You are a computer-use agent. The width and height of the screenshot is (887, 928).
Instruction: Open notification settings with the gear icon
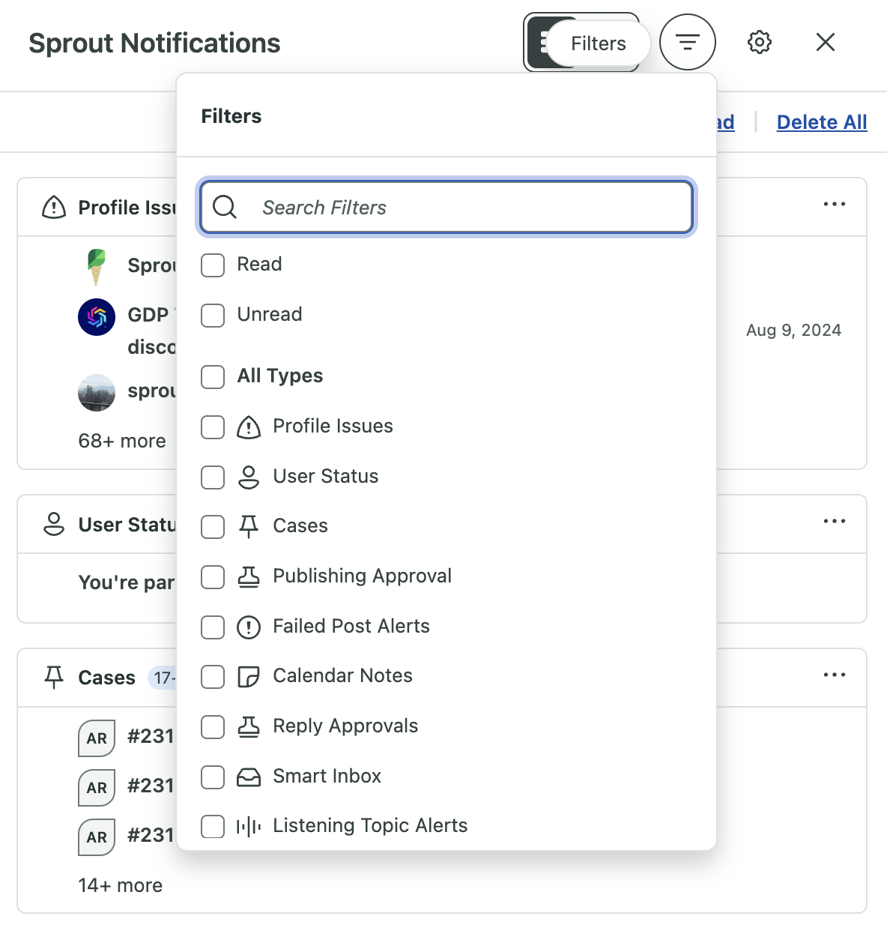(759, 42)
